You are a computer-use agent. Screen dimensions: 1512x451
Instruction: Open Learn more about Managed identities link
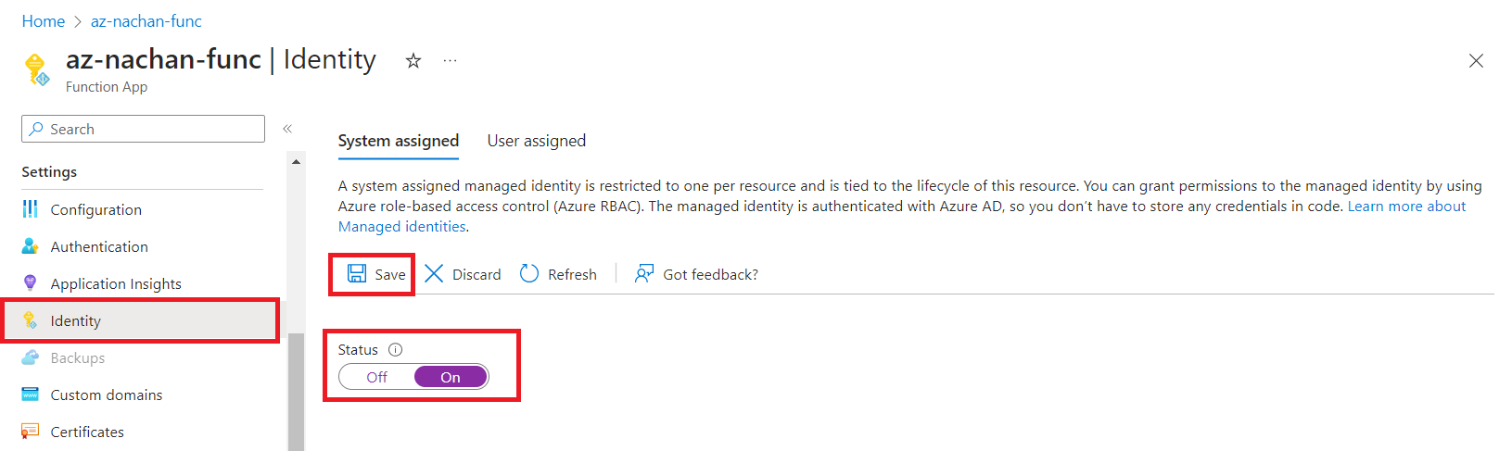click(1406, 207)
